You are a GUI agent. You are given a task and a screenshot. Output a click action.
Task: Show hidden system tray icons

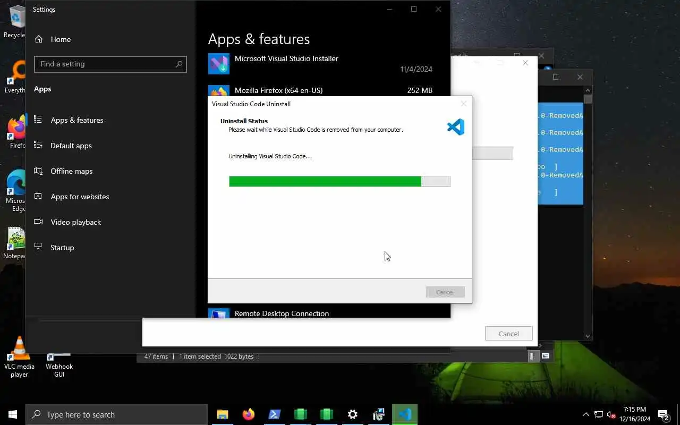(x=586, y=414)
